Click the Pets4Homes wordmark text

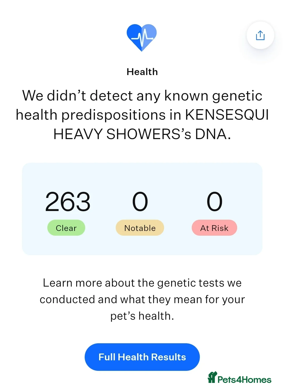pos(244,380)
